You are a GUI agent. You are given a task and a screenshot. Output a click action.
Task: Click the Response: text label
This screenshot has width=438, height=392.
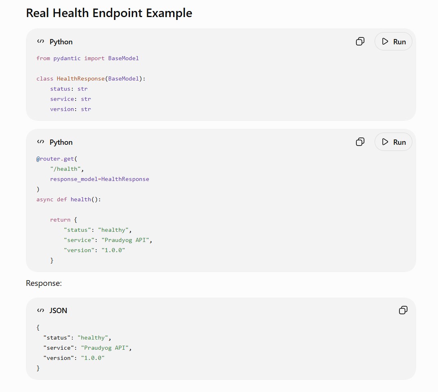tap(44, 283)
